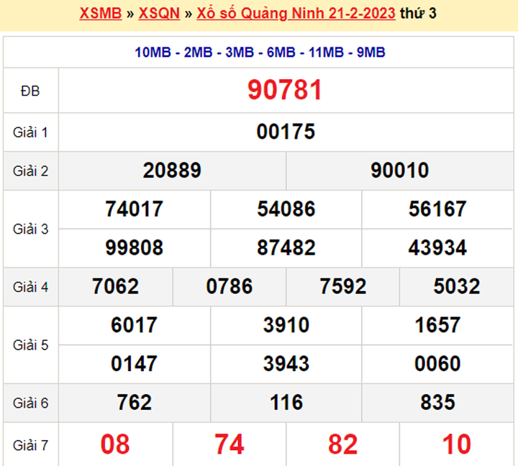Select special prize number 90781
Viewport: 518px width, 466px height.
tap(285, 90)
